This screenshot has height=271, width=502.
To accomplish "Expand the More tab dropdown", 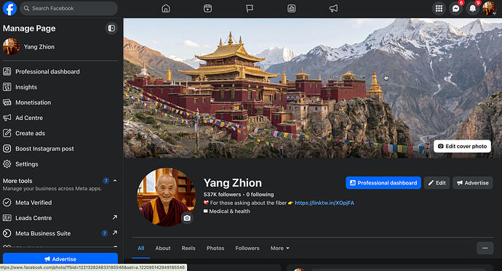I will [280, 248].
